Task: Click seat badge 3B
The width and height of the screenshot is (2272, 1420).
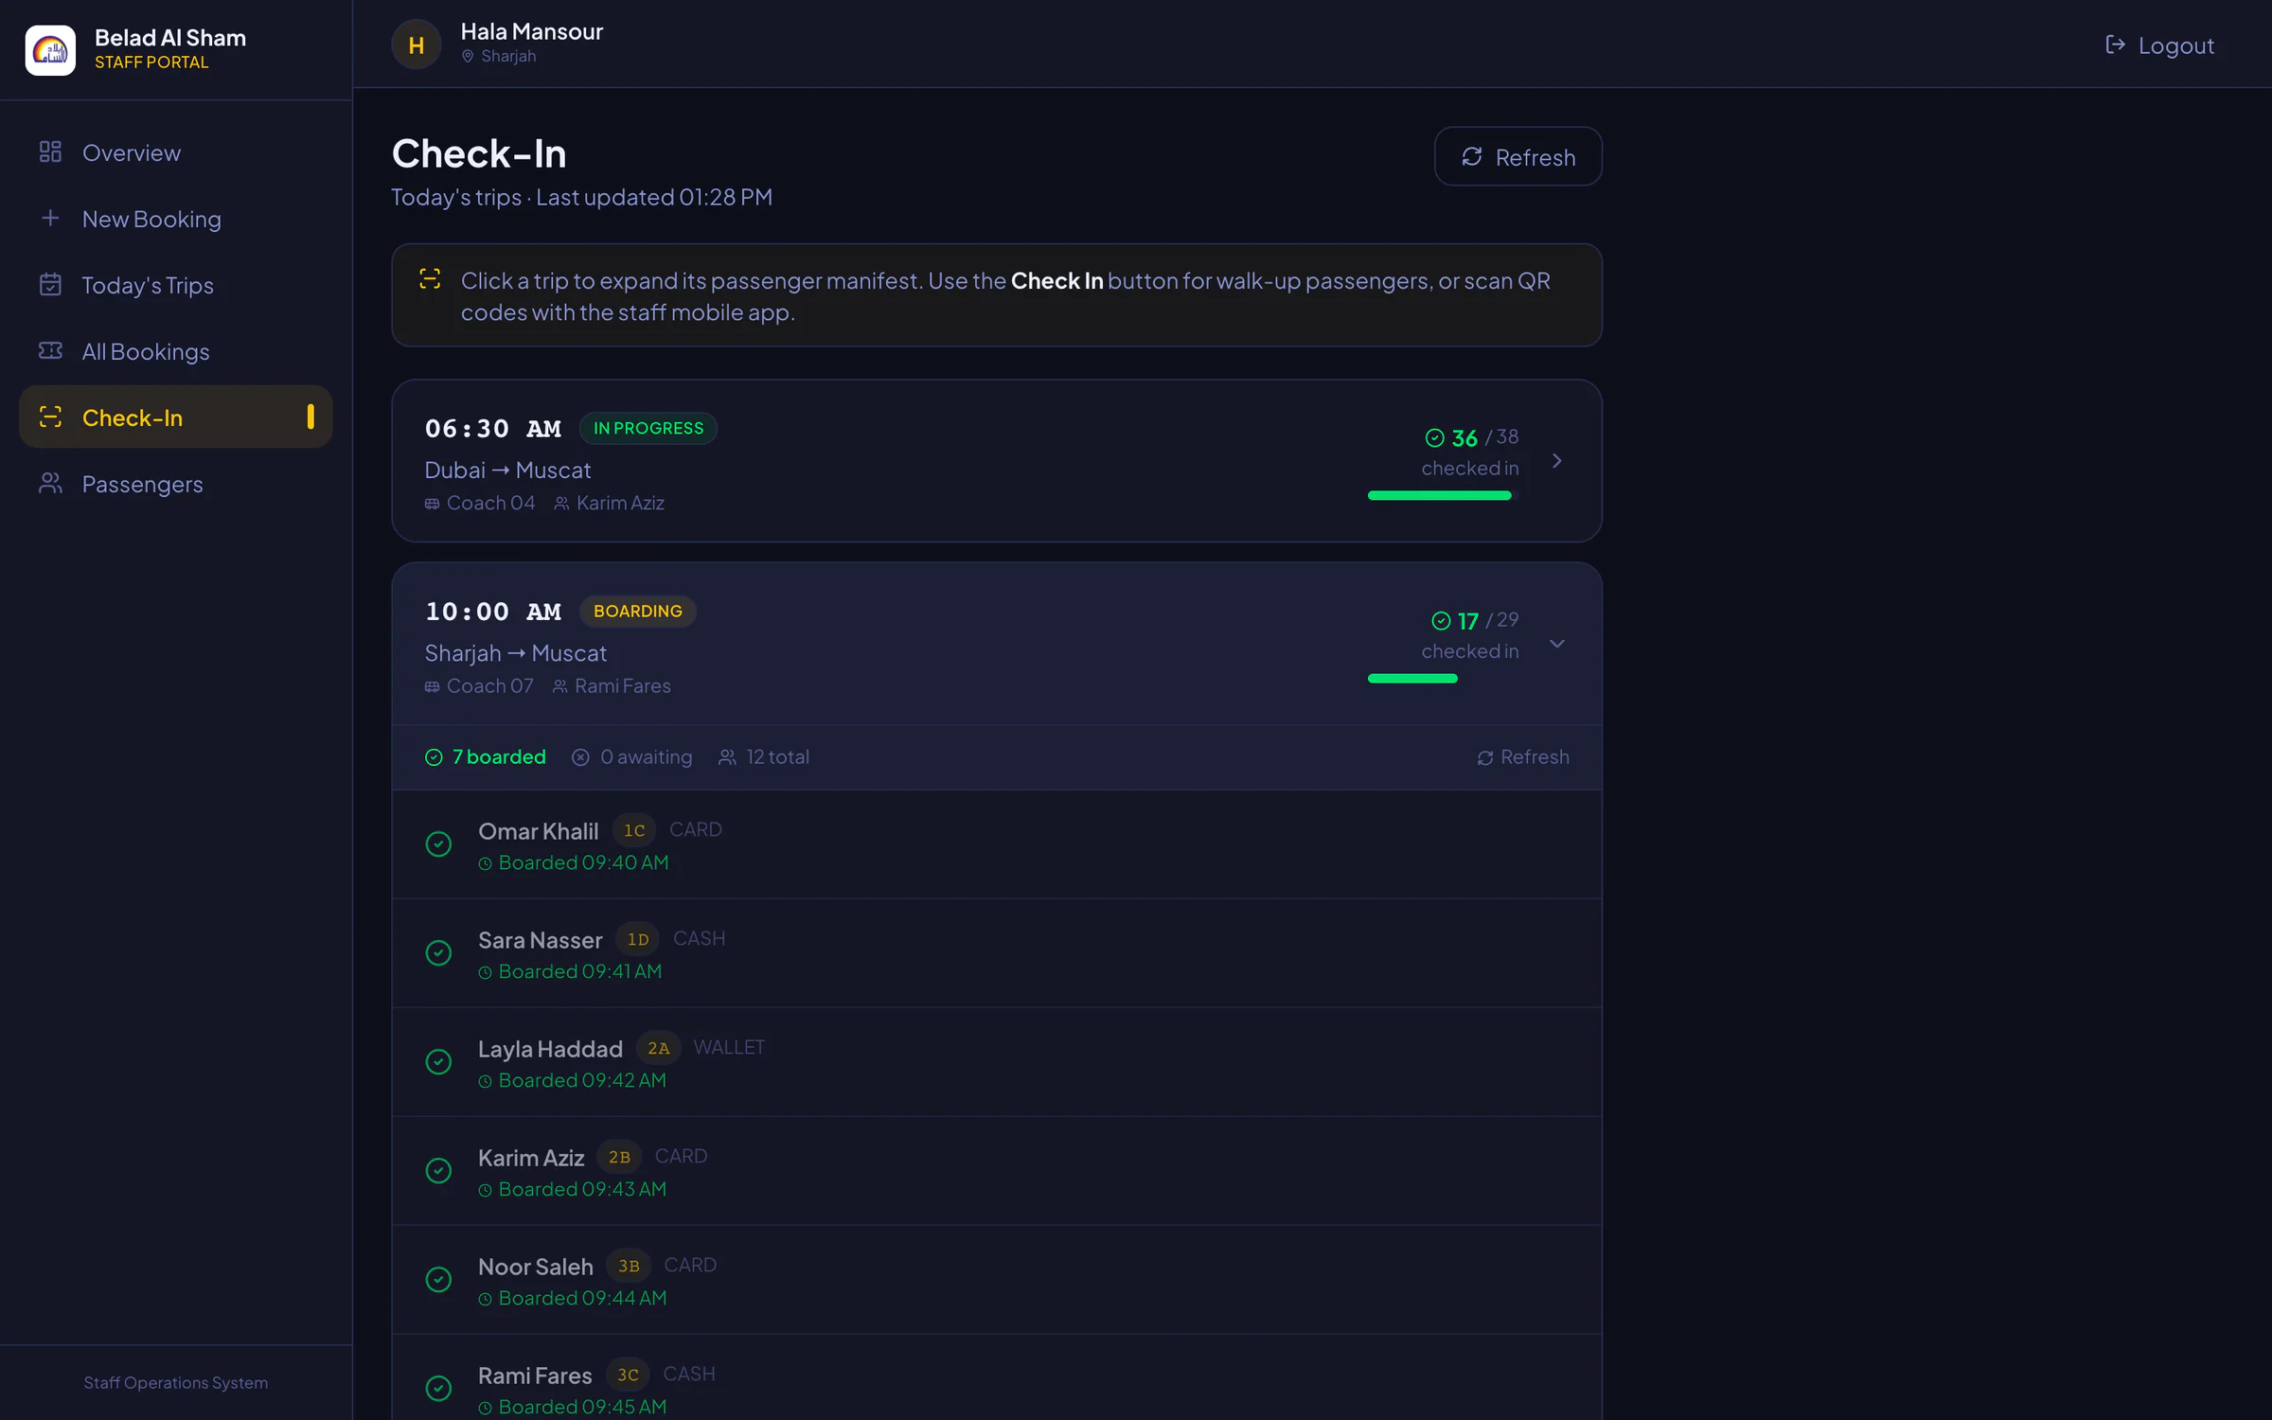Action: click(629, 1266)
